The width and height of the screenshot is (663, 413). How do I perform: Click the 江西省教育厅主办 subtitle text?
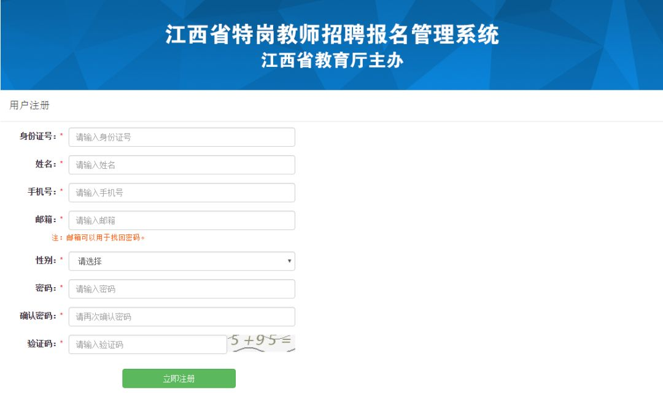332,61
